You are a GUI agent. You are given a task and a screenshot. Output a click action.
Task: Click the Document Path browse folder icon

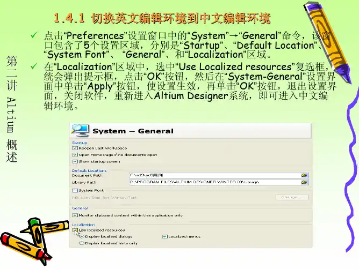(304, 175)
